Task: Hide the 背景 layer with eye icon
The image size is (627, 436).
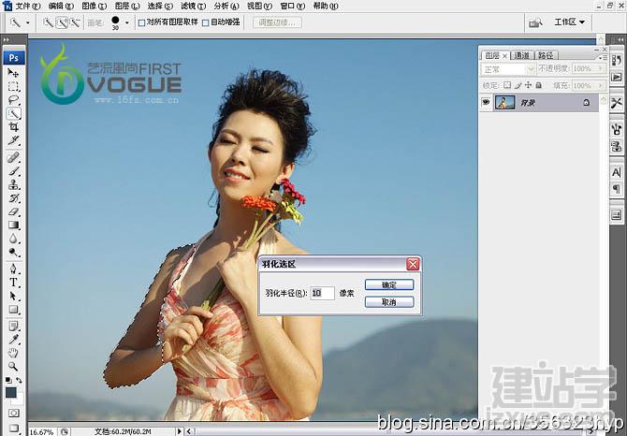Action: point(486,103)
